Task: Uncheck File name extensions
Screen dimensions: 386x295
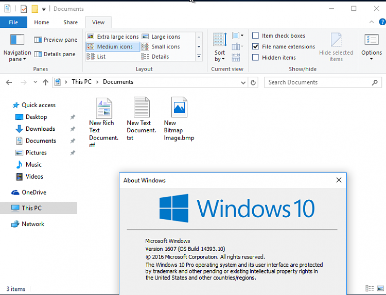Action: 255,46
